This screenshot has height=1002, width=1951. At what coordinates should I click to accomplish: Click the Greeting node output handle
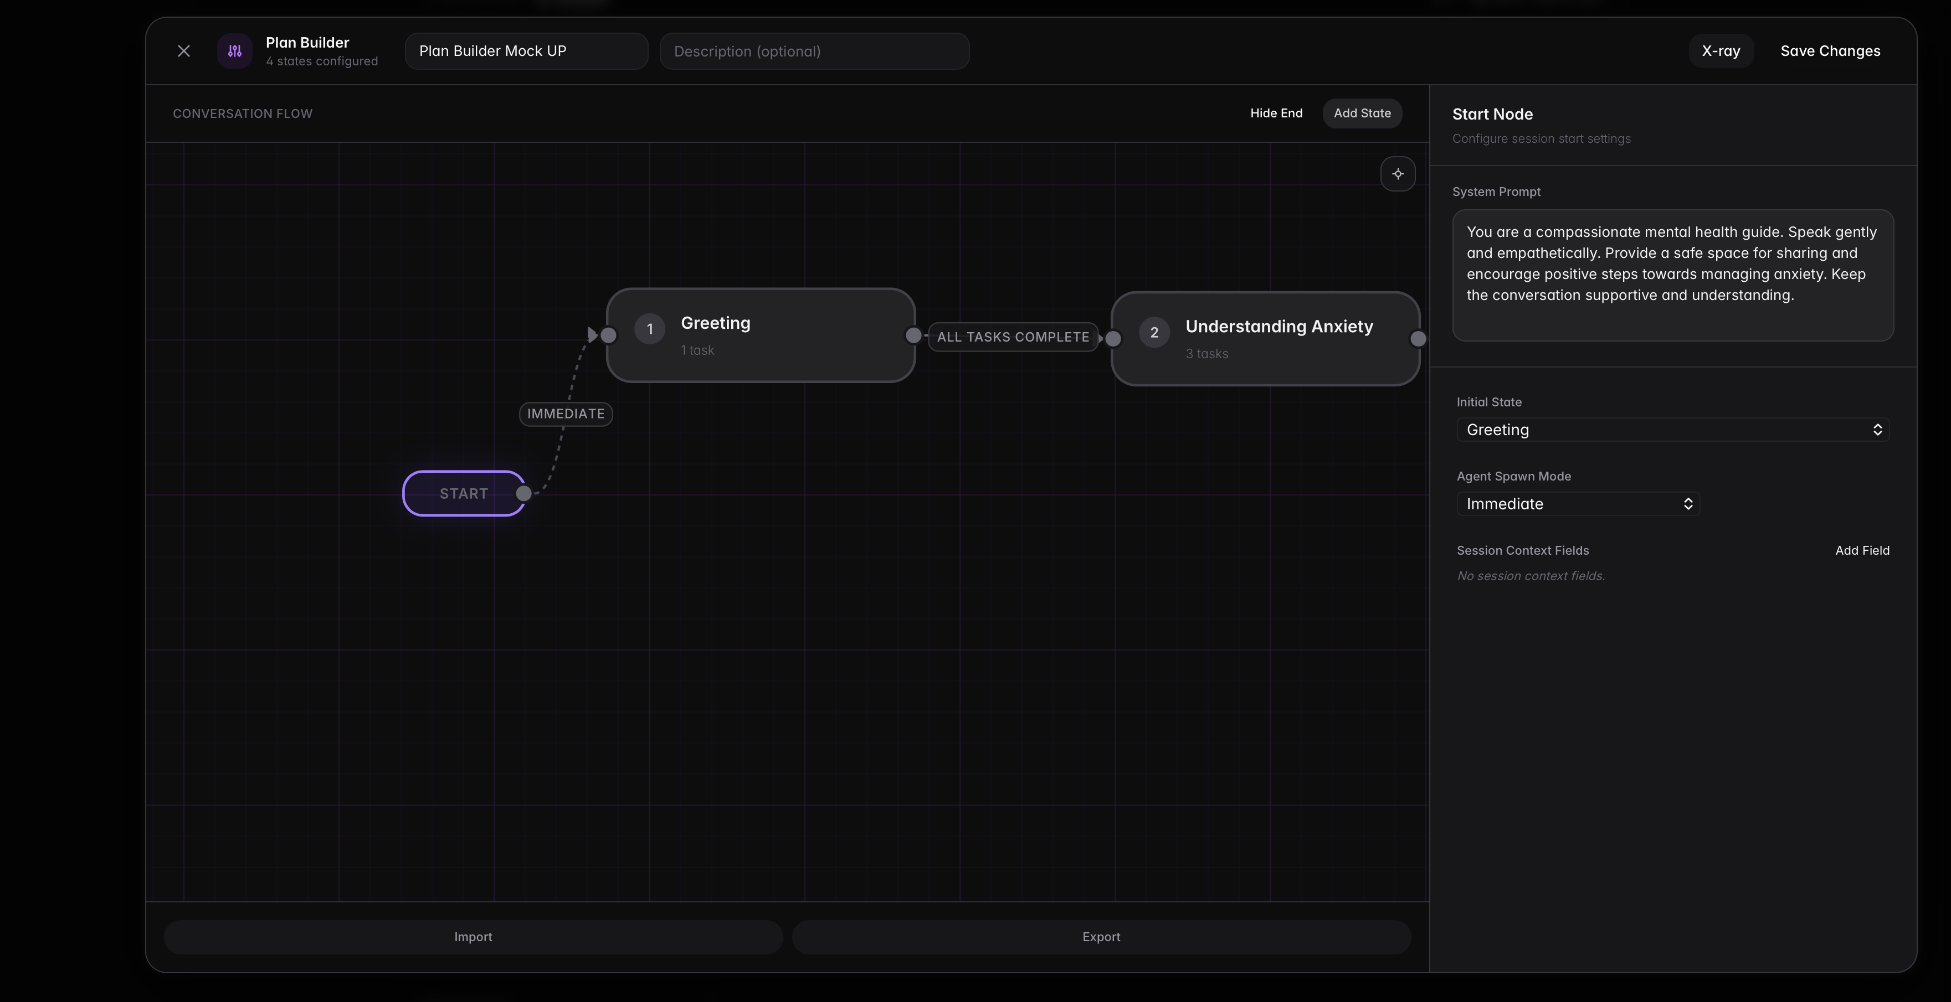tap(913, 335)
